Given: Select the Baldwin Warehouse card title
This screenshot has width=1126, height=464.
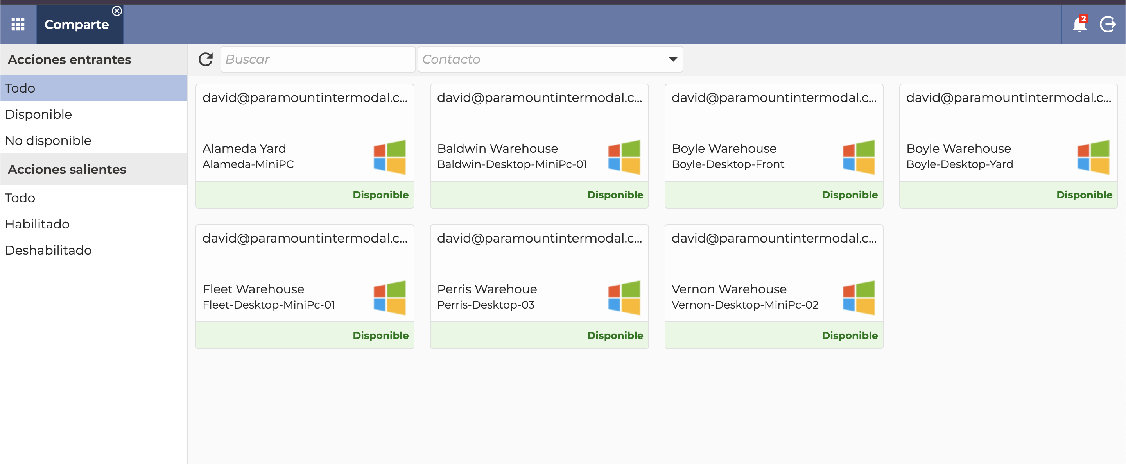Looking at the screenshot, I should (x=497, y=148).
